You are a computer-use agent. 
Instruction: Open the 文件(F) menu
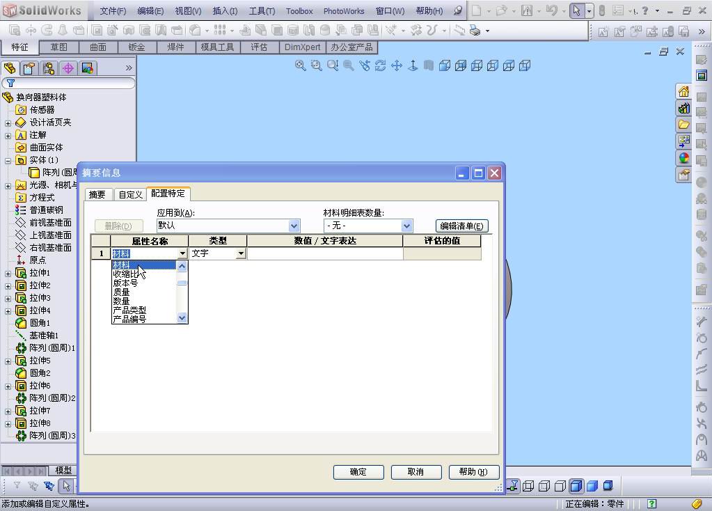[113, 11]
